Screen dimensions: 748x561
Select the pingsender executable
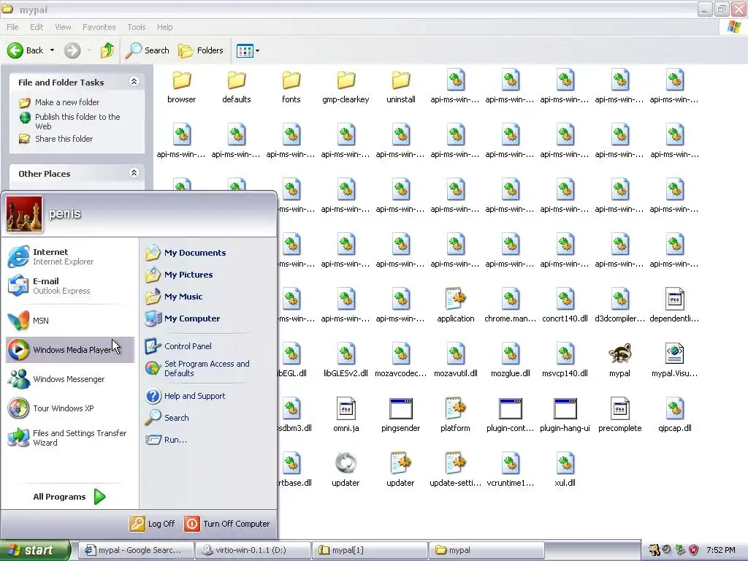point(401,416)
